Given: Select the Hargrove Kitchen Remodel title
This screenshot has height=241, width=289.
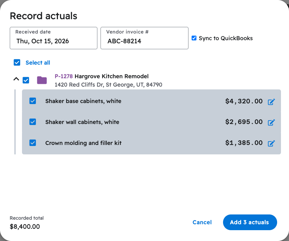Looking at the screenshot, I should pyautogui.click(x=111, y=76).
